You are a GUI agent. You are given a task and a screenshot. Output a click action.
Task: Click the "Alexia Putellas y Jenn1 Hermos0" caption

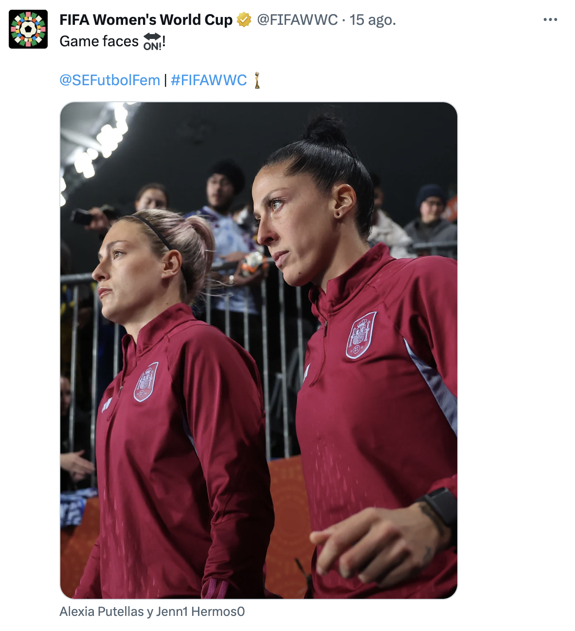(152, 612)
